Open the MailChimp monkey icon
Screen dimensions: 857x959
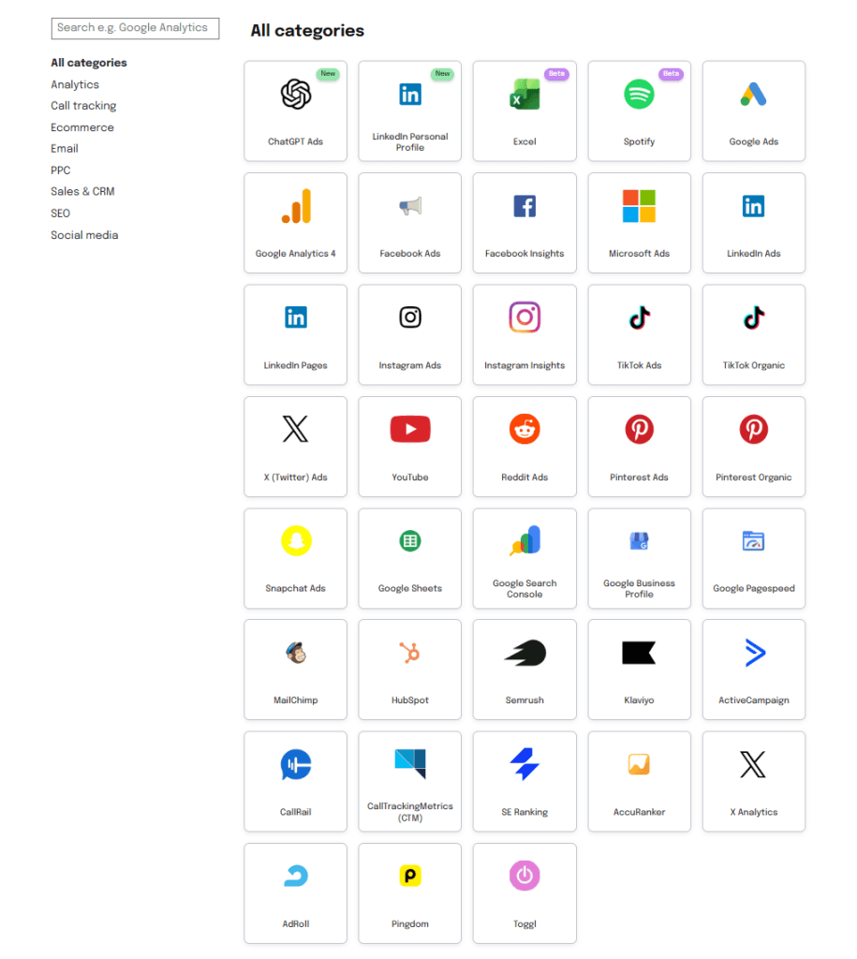tap(296, 653)
